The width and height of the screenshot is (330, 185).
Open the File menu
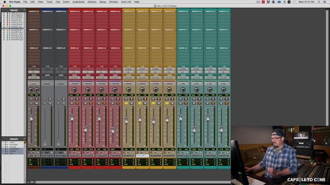pyautogui.click(x=25, y=2)
